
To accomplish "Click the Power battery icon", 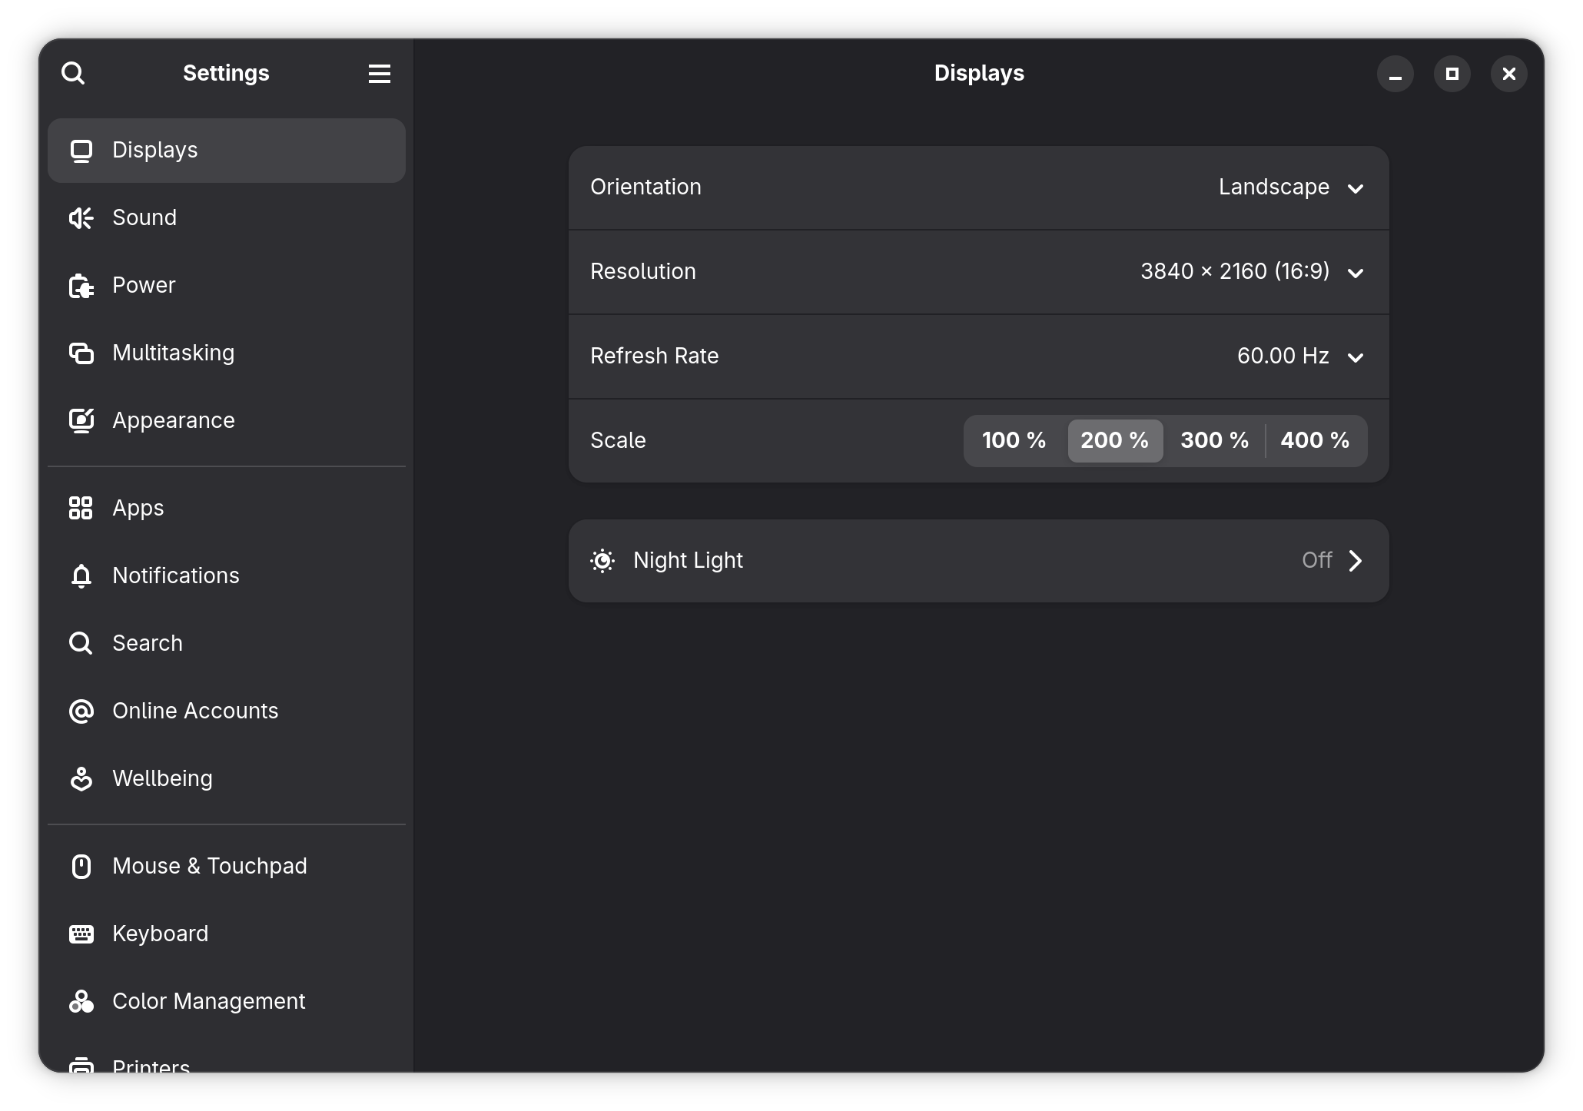I will tap(81, 285).
